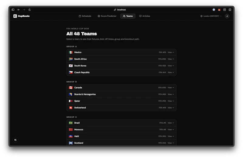Select the Switzerland team name
Screen dimensions: 243x158
click(x=80, y=108)
